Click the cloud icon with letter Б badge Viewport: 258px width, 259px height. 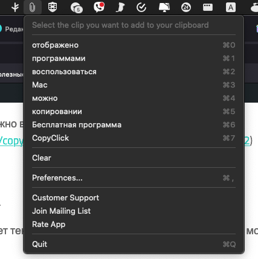coord(77,8)
